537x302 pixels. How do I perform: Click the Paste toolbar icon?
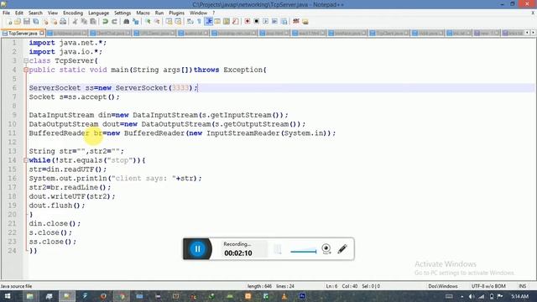[93, 22]
